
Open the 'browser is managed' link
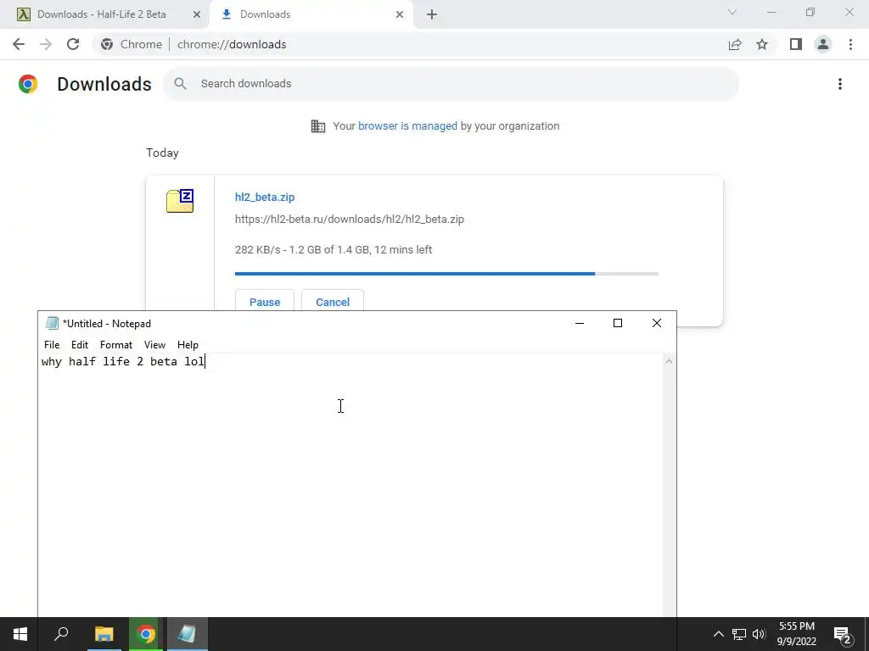[x=407, y=126]
